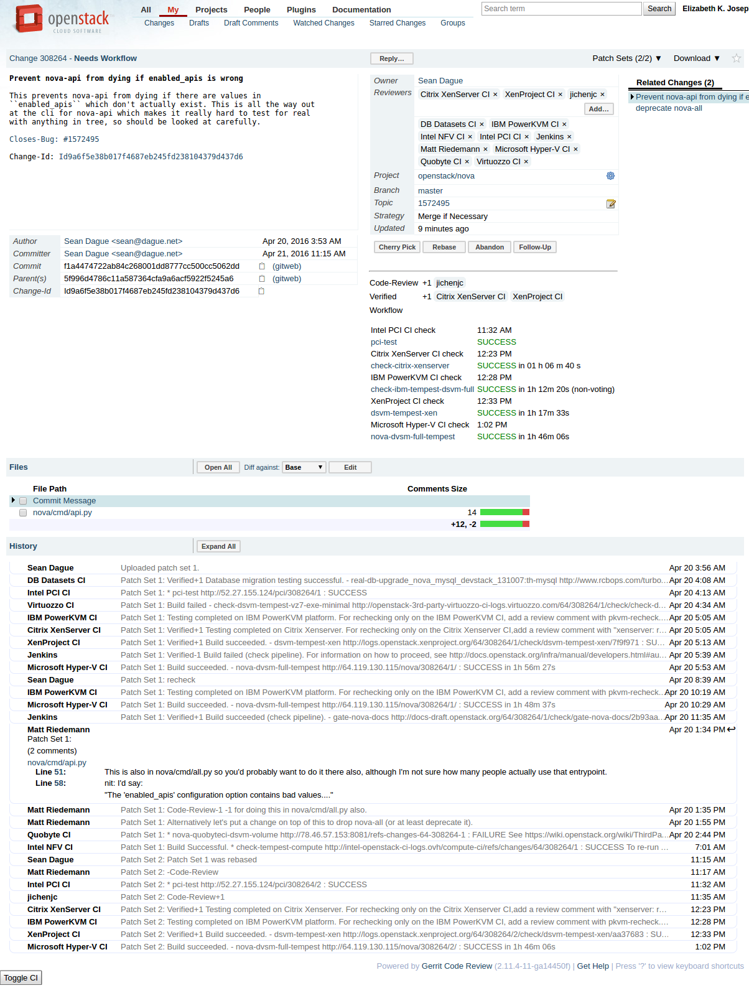This screenshot has width=749, height=993.
Task: Click the Search button
Action: point(659,9)
